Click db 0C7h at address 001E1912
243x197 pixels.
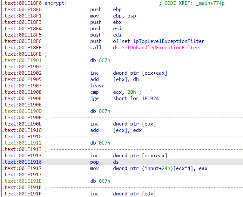click(100, 143)
